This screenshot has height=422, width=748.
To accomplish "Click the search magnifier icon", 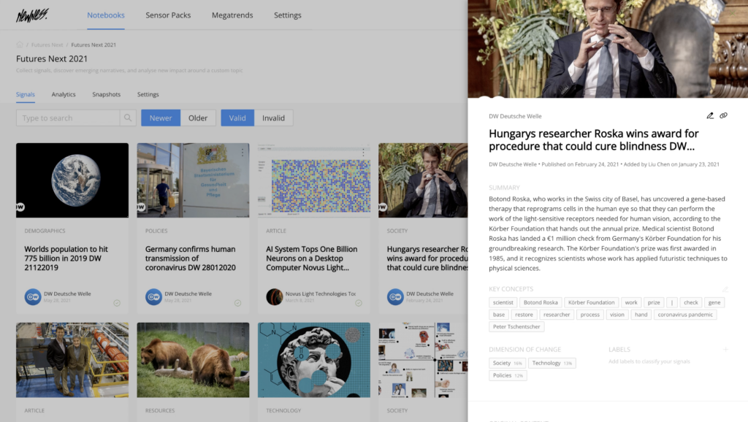I will coord(128,118).
